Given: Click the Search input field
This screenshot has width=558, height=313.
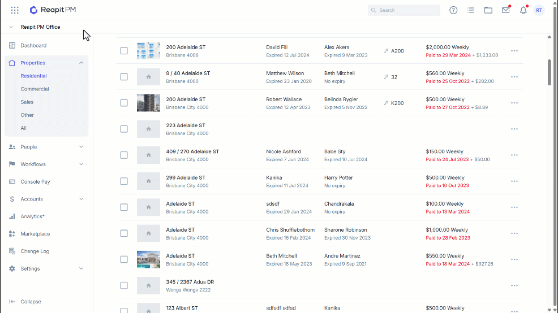Looking at the screenshot, I should [404, 10].
